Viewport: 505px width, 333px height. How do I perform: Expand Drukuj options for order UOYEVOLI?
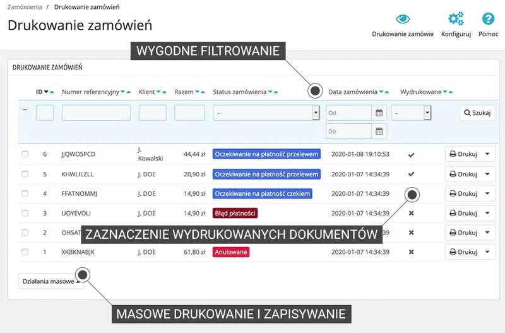487,213
